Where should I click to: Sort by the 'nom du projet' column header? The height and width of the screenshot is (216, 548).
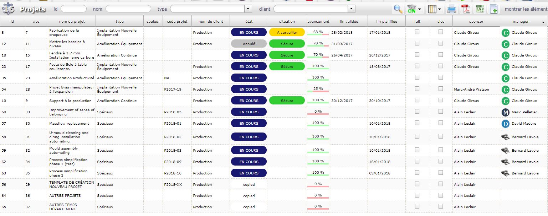click(72, 22)
